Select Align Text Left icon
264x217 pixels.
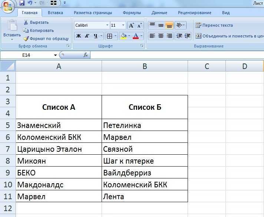point(152,36)
